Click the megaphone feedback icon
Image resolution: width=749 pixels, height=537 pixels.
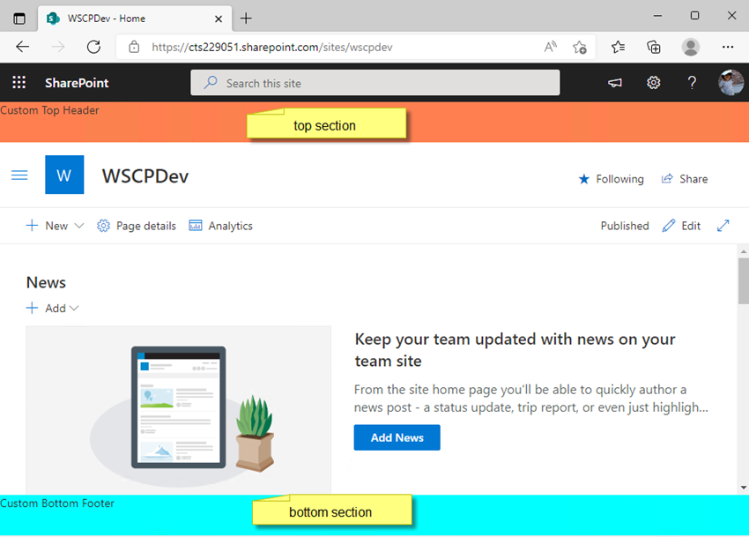point(614,82)
